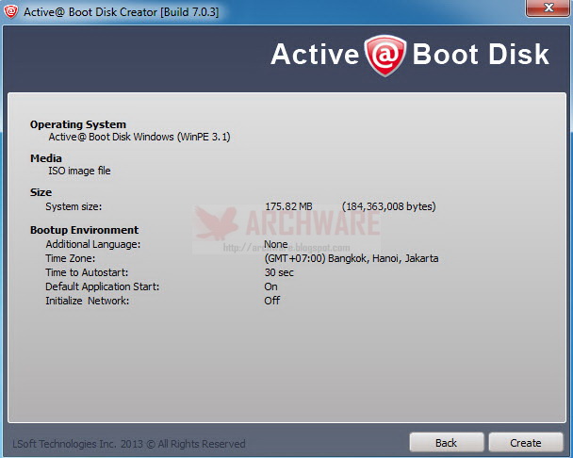Click 'Active@ Boot Disk Windows (WinPE 3.1)' text
The image size is (573, 458).
(x=139, y=137)
